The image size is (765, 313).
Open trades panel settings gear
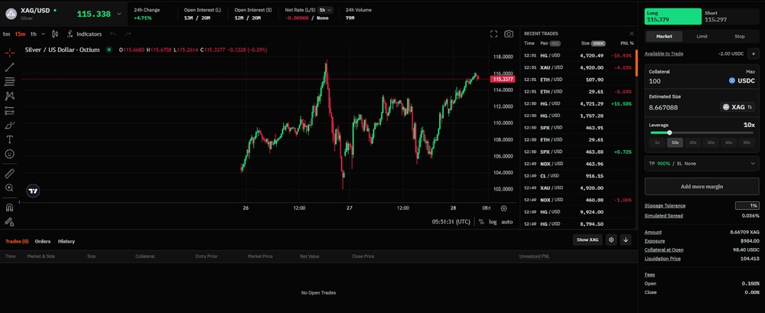[611, 240]
